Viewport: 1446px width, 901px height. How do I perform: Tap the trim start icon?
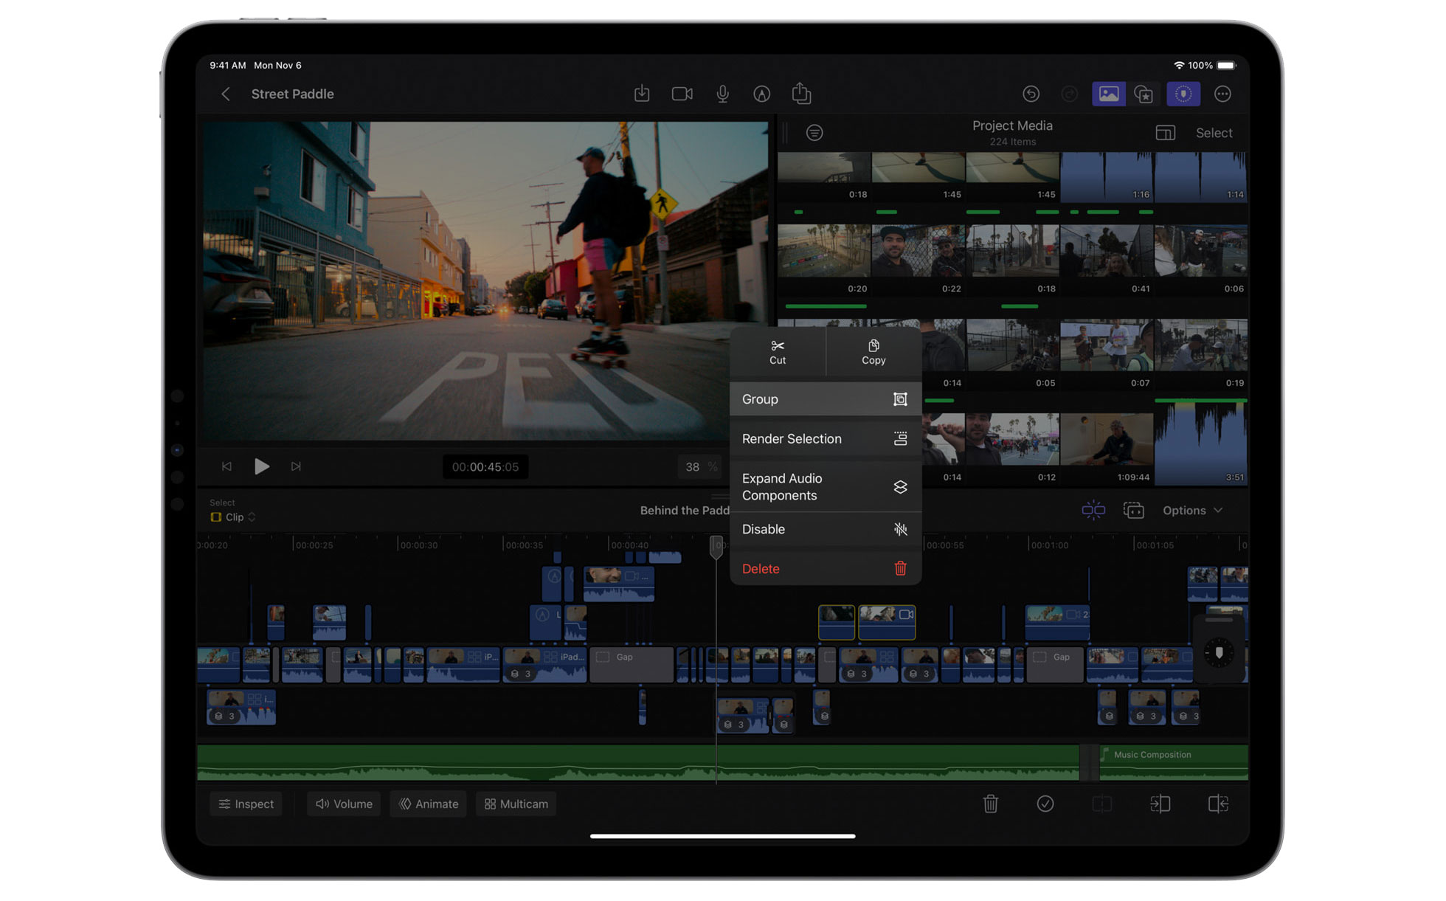point(1160,804)
